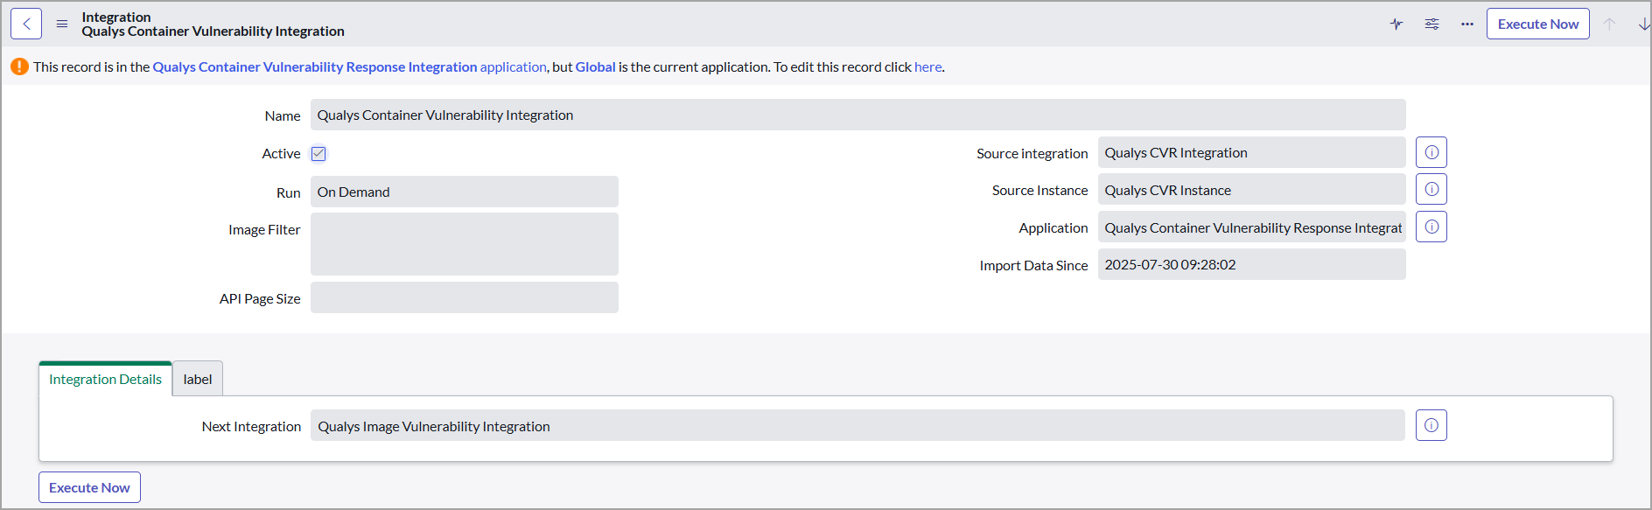Preview Next Integration record info icon
1652x510 pixels.
pos(1431,425)
